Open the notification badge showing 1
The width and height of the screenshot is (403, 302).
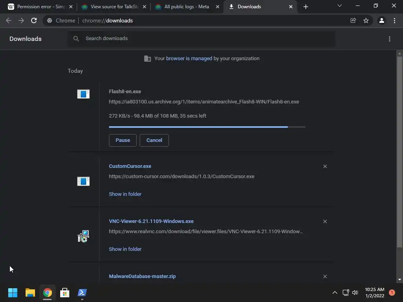[392, 293]
